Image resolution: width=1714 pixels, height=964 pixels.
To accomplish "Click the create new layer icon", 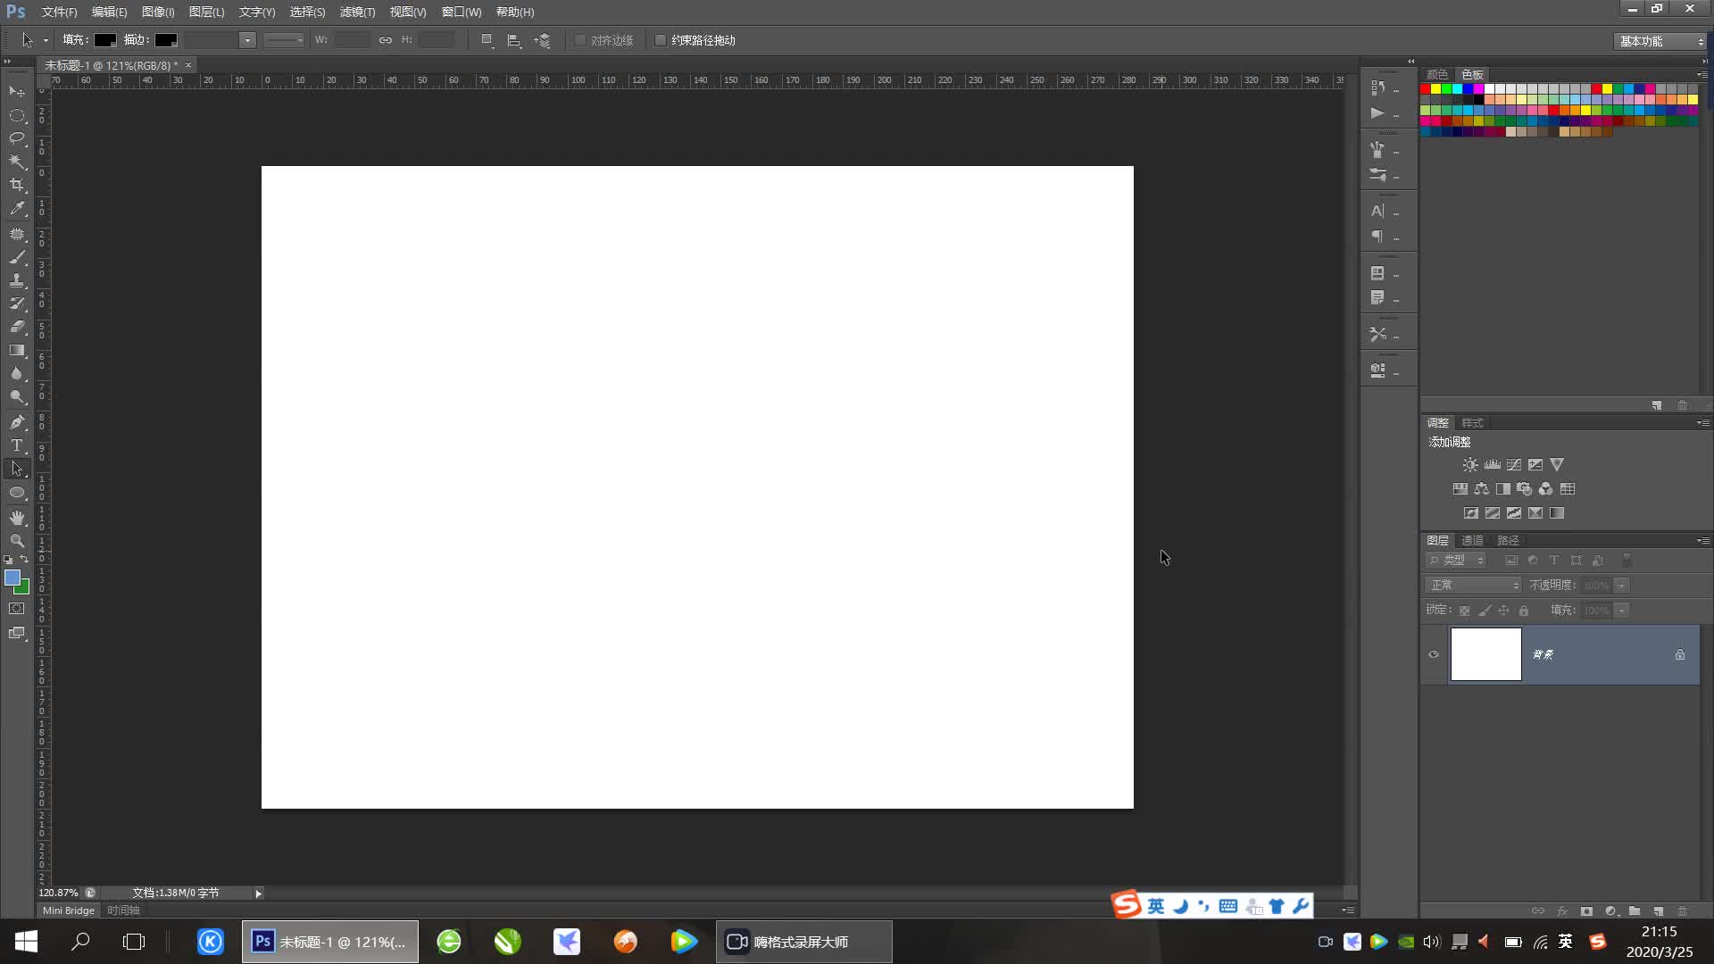I will pos(1658,911).
